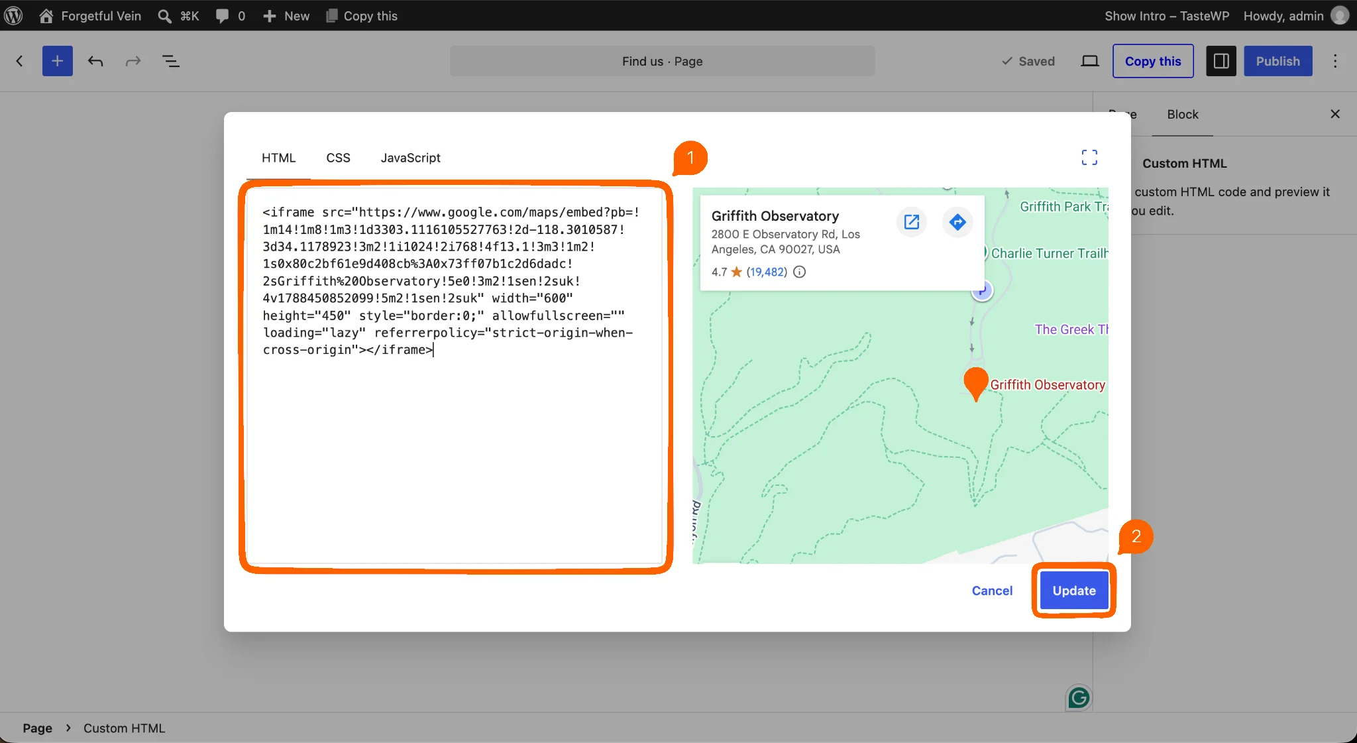
Task: Click the orange Griffith Observatory map pin
Action: 975,384
